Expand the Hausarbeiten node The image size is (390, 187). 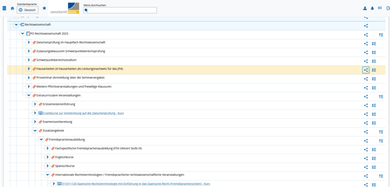coord(29,69)
